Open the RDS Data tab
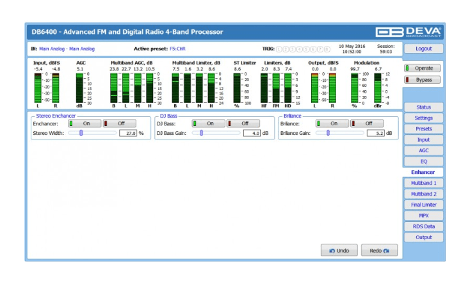Viewport: 470px width, 282px height. [423, 226]
